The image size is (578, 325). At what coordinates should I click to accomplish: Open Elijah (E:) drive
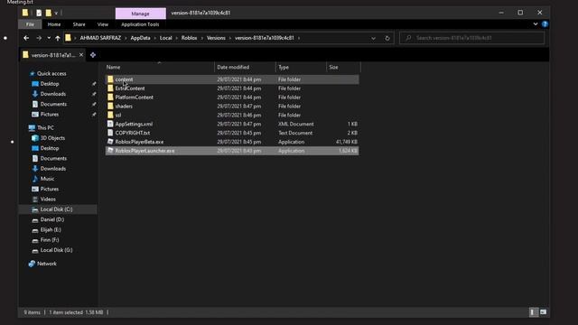(x=51, y=229)
